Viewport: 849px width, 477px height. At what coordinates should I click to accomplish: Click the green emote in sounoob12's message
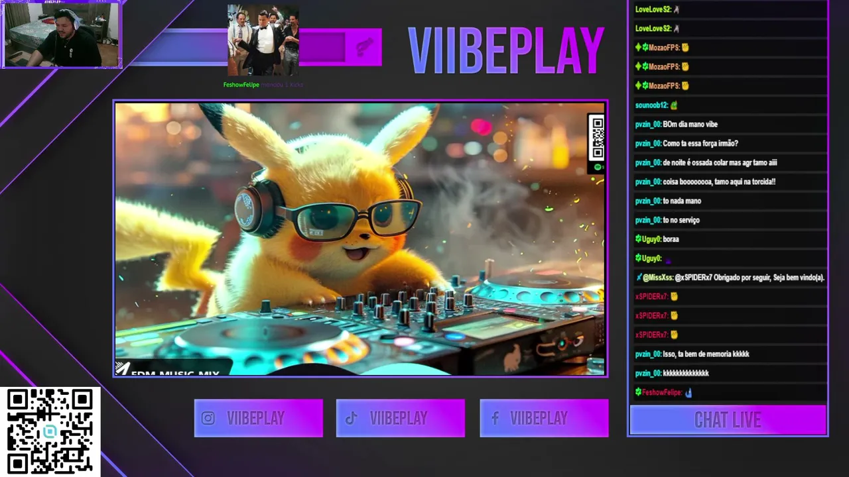coord(674,105)
